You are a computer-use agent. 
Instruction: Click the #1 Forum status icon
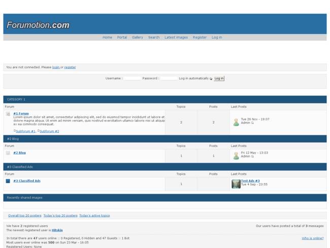(8, 114)
